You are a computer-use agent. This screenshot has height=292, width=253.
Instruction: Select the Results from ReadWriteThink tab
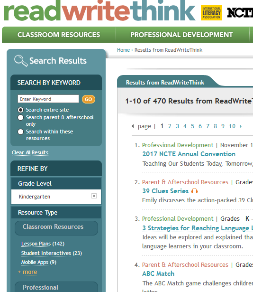pyautogui.click(x=165, y=83)
